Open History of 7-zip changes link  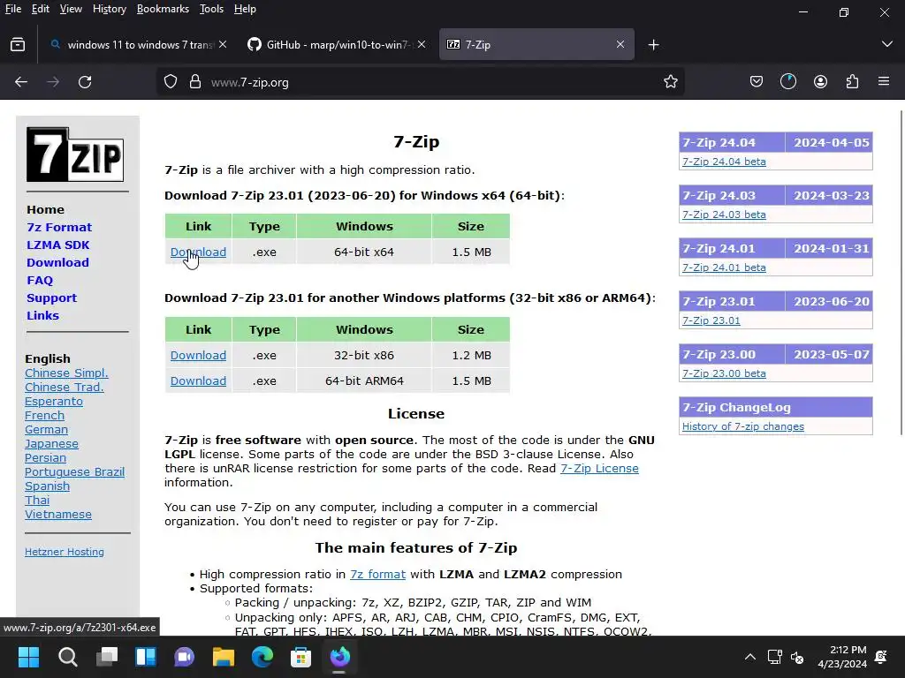point(742,426)
